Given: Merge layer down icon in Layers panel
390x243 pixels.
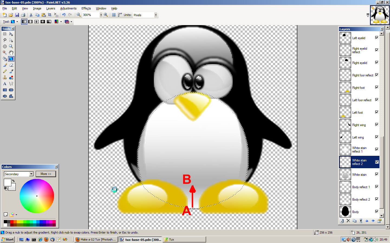Looking at the screenshot, I should pyautogui.click(x=361, y=221).
